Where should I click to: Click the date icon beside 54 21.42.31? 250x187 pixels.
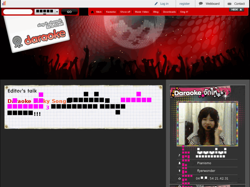180,178
